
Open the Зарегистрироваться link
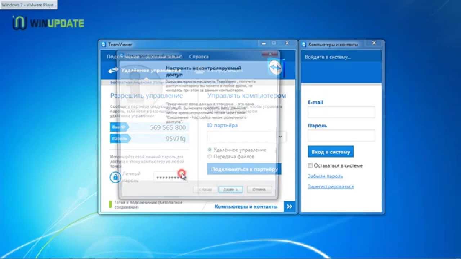click(331, 187)
